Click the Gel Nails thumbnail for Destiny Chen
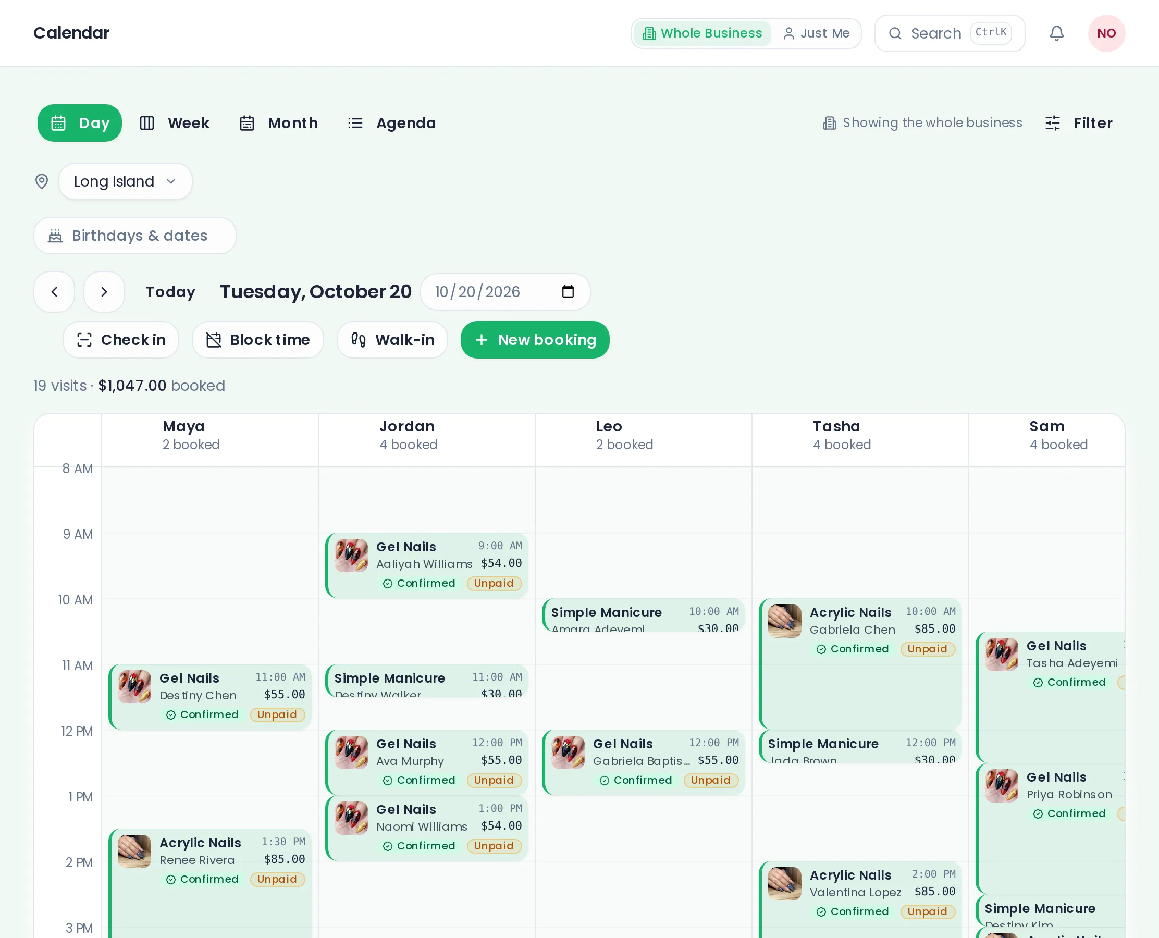Screen dimensions: 1159x938 [x=134, y=687]
